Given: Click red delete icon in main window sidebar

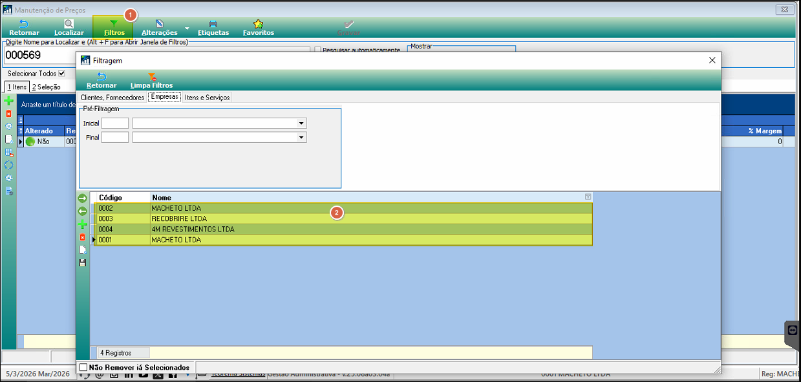Looking at the screenshot, I should coord(8,114).
